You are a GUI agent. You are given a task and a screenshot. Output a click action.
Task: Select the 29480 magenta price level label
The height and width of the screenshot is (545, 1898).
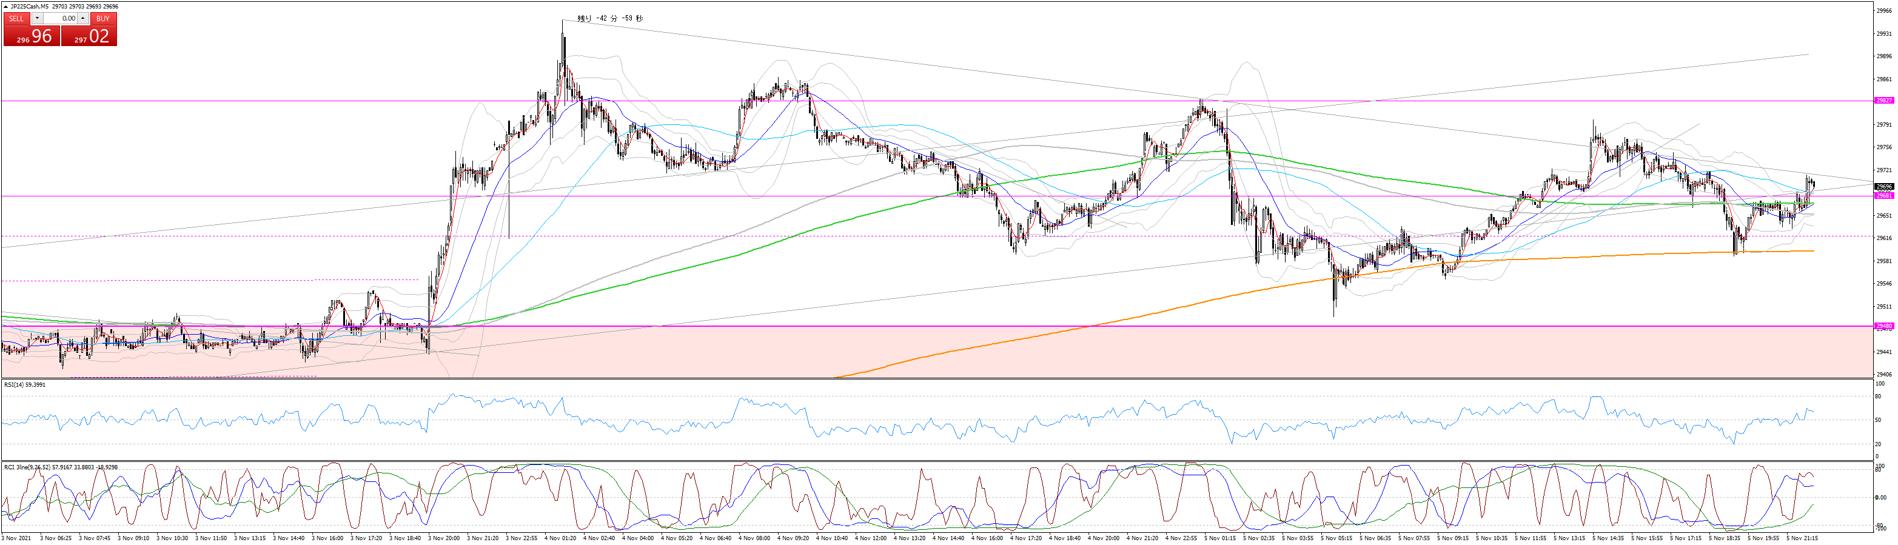pyautogui.click(x=1883, y=326)
